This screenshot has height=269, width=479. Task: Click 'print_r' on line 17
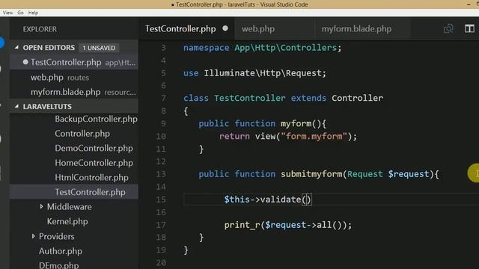242,225
